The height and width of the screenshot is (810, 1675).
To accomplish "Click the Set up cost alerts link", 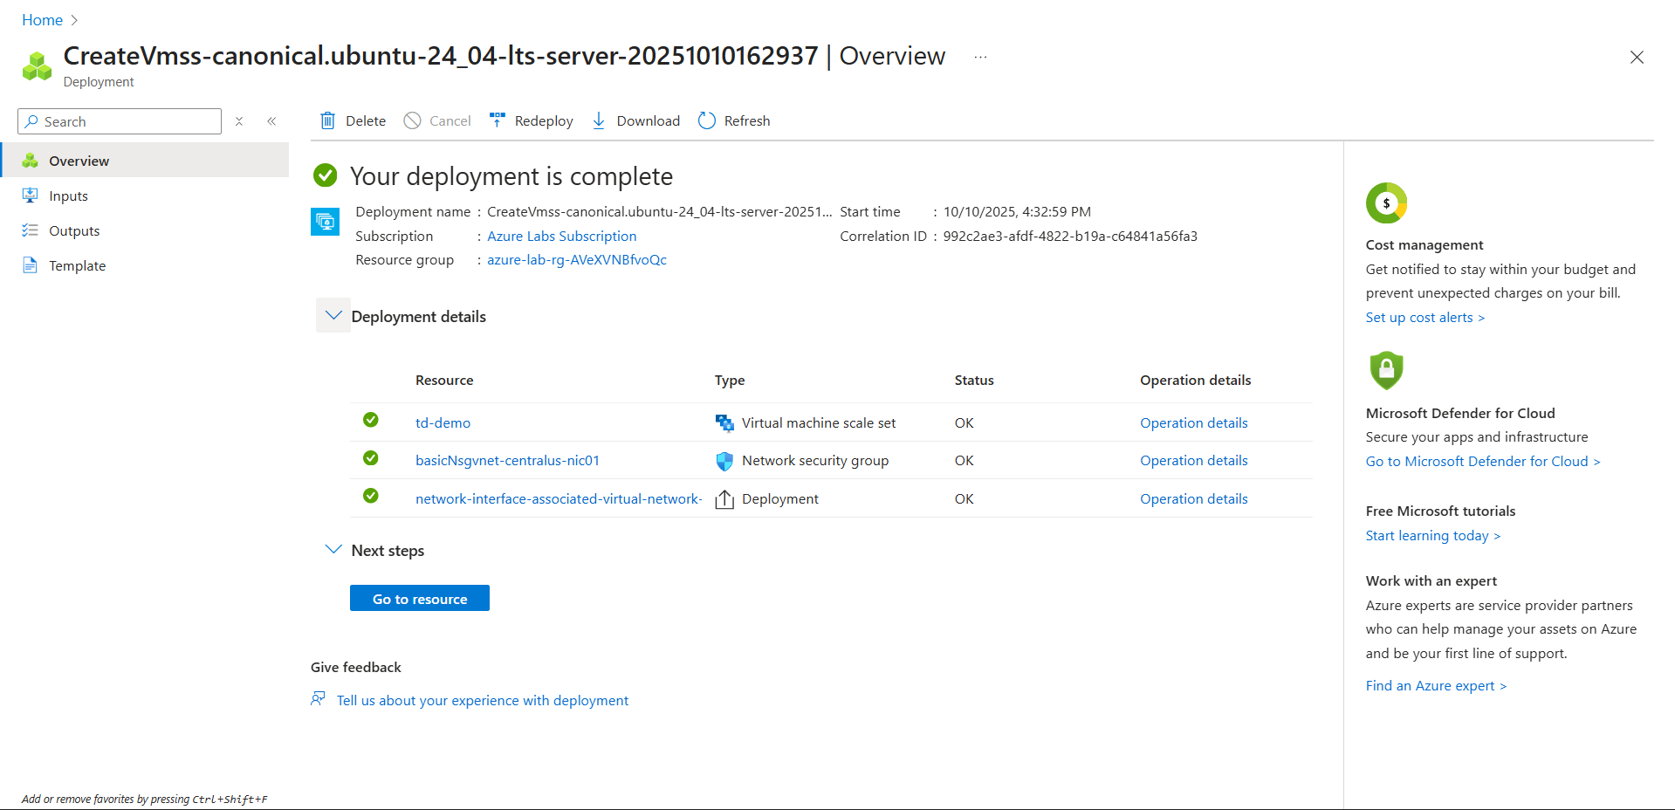I will (1424, 318).
